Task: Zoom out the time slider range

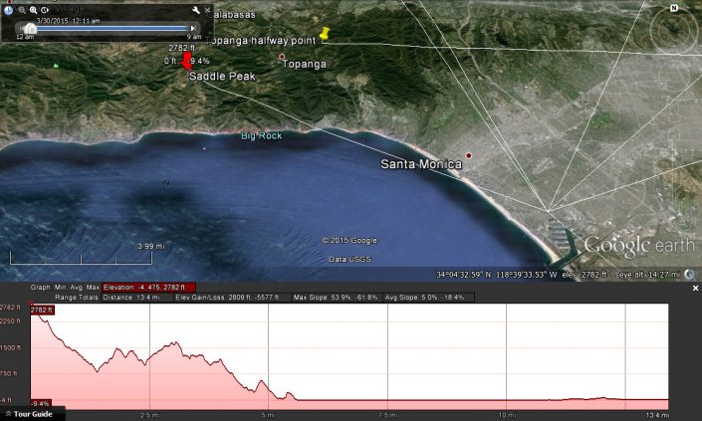Action: [x=22, y=10]
